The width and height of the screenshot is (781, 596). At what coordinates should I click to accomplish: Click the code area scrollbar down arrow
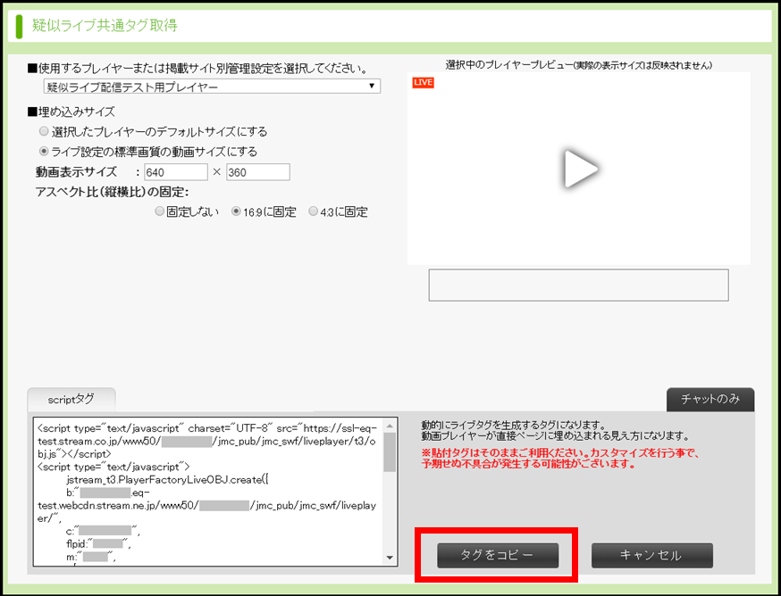[390, 558]
